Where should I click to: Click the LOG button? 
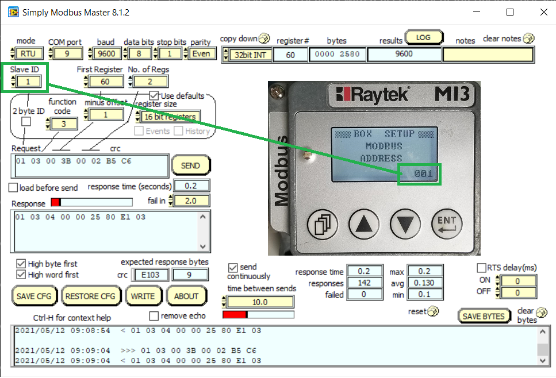(423, 37)
